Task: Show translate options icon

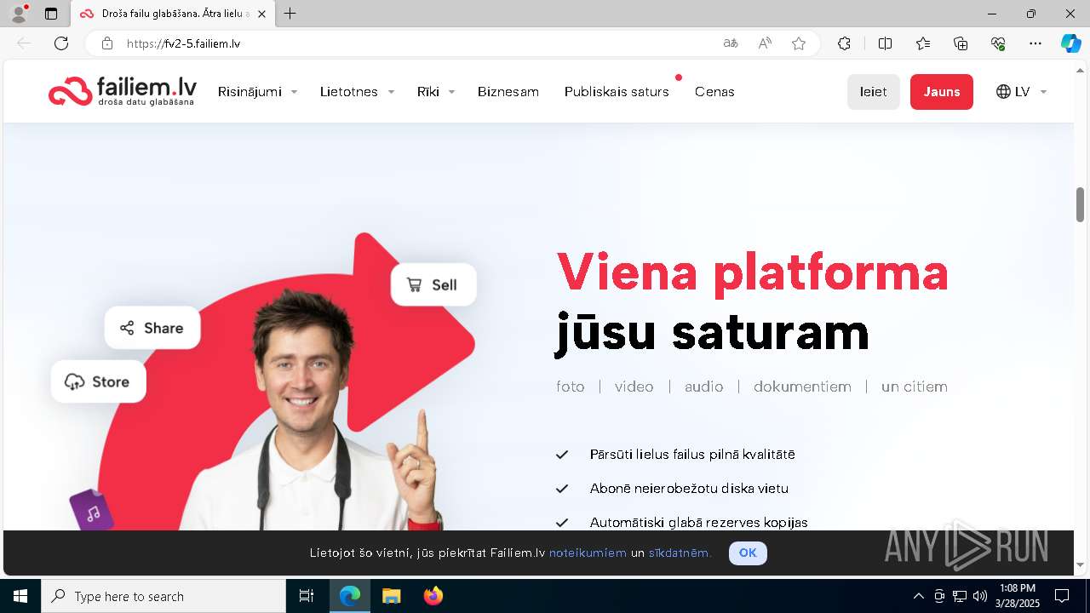Action: tap(731, 43)
